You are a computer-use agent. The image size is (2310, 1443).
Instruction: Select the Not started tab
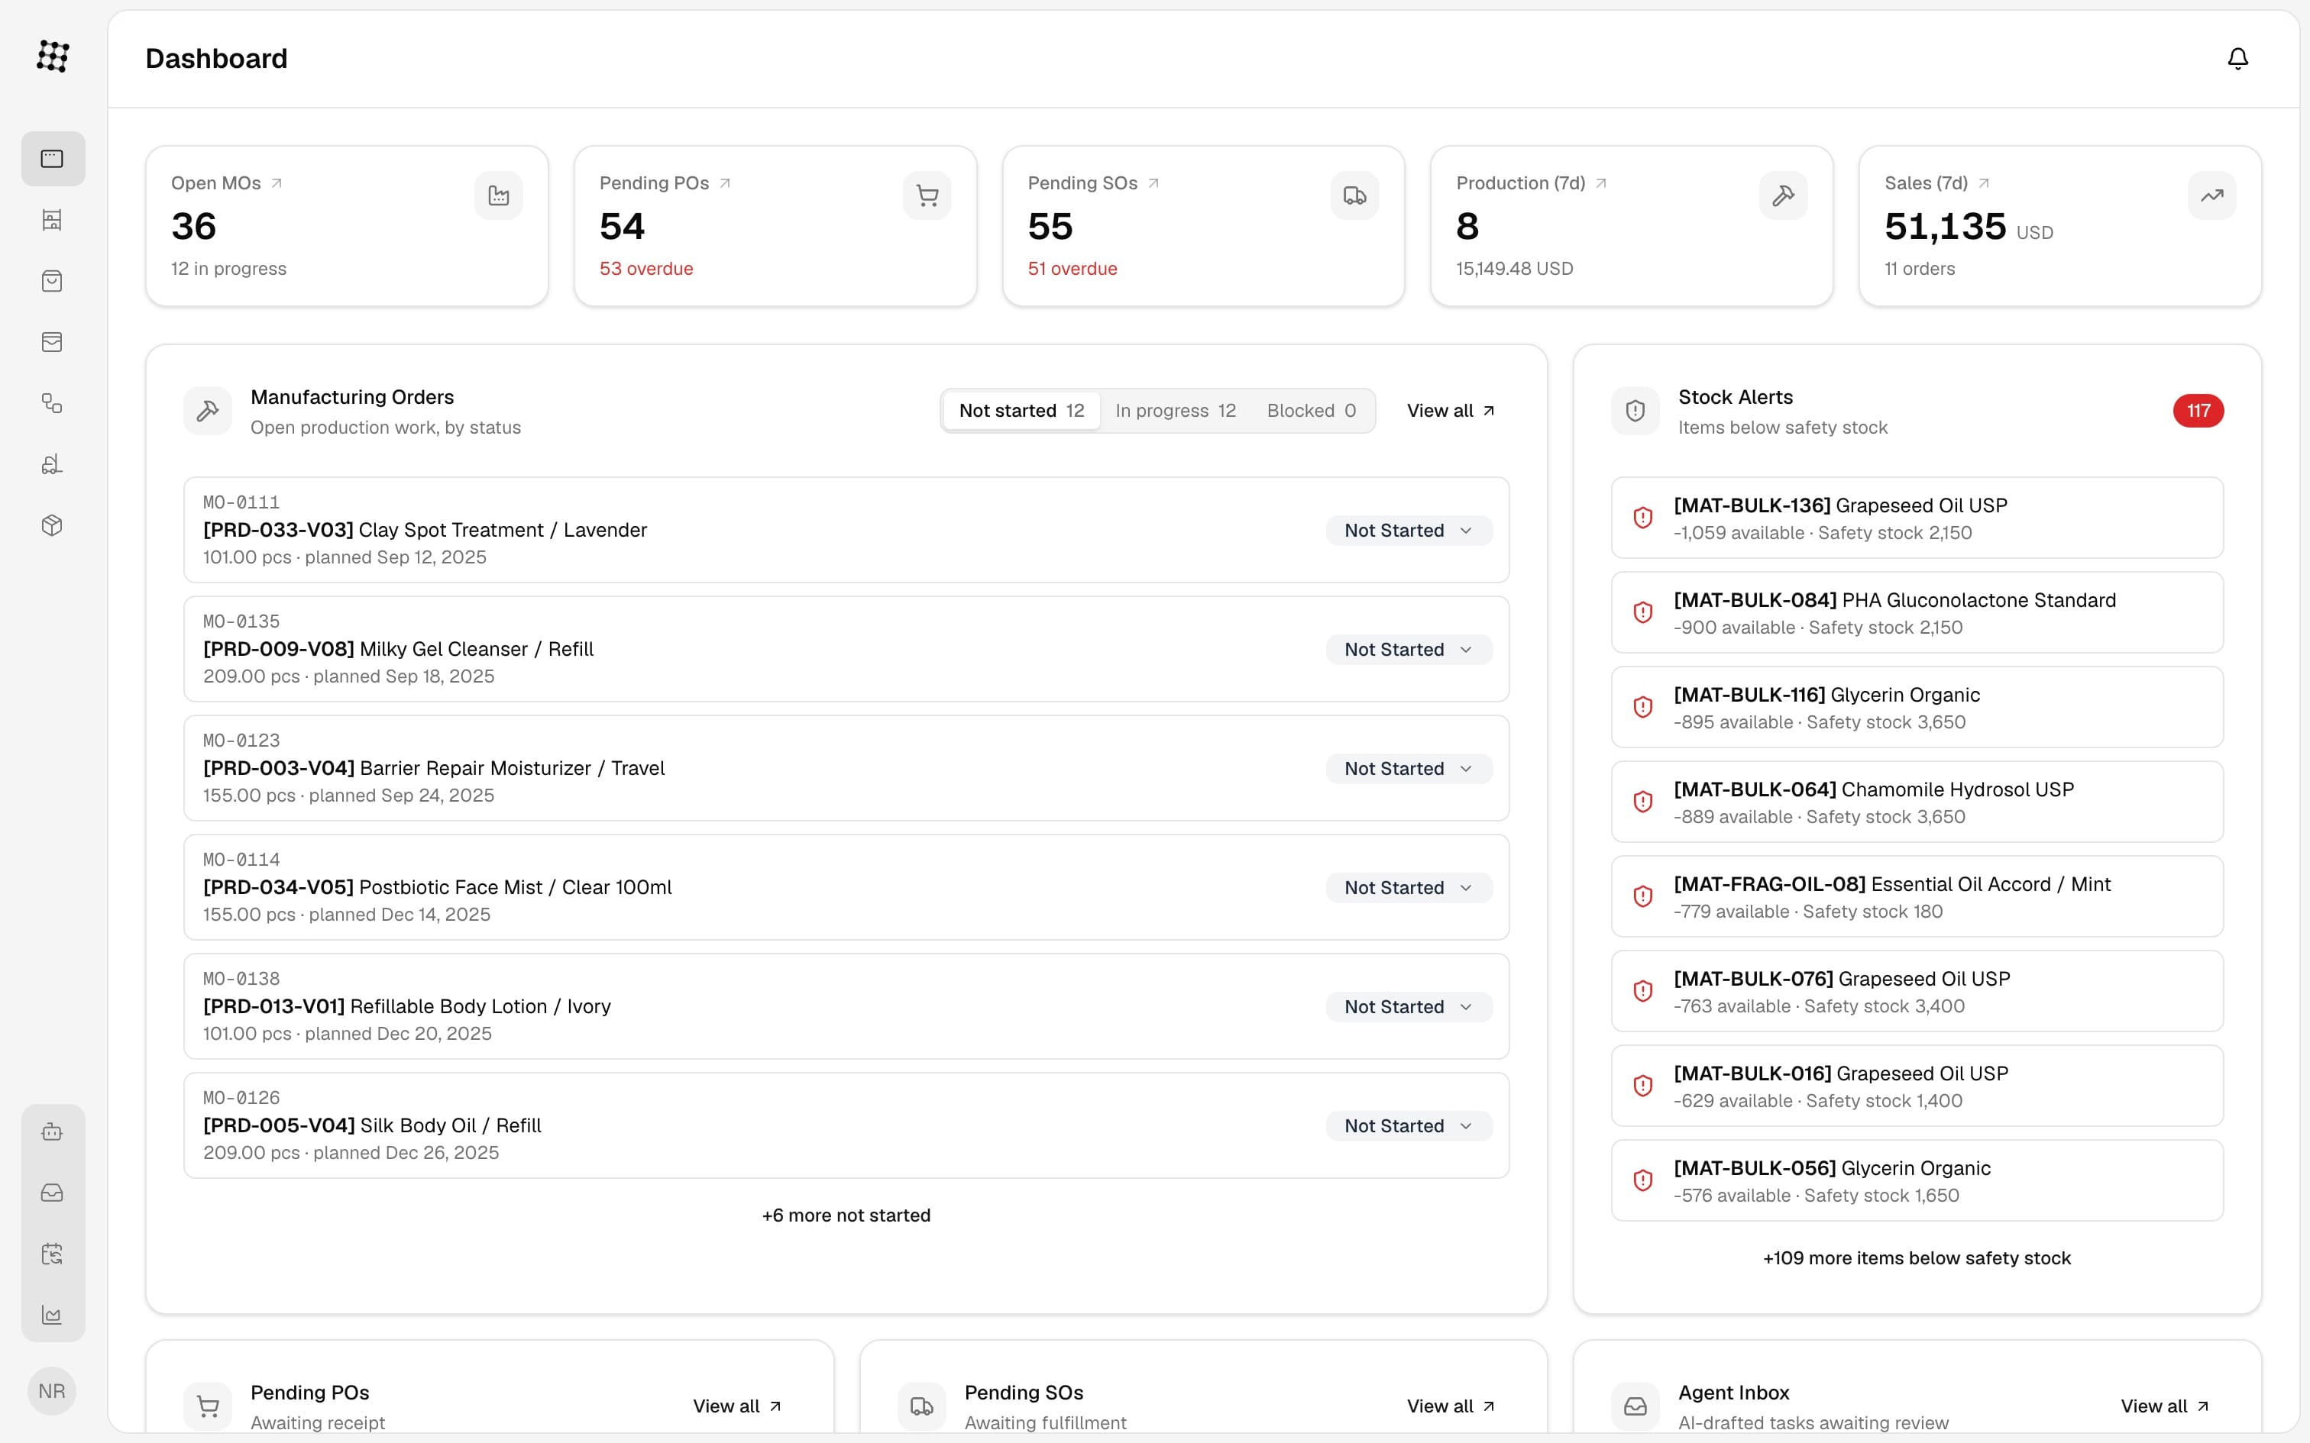click(x=1021, y=411)
